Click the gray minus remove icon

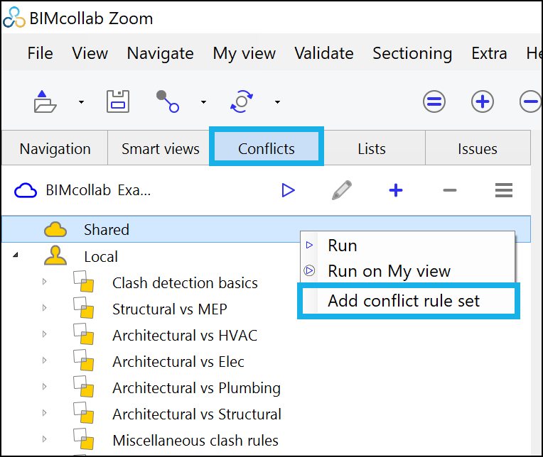click(x=449, y=190)
